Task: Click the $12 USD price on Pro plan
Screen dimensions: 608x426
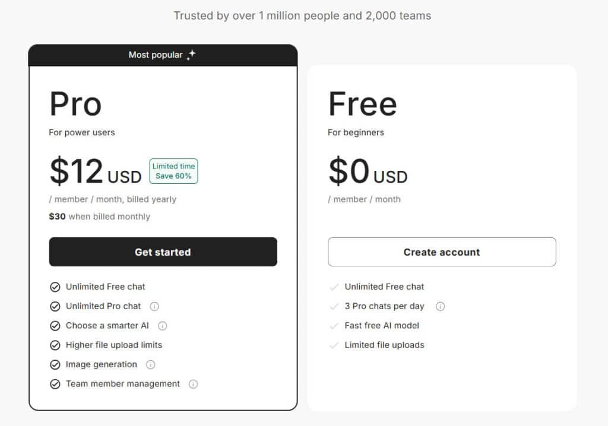Action: point(95,171)
